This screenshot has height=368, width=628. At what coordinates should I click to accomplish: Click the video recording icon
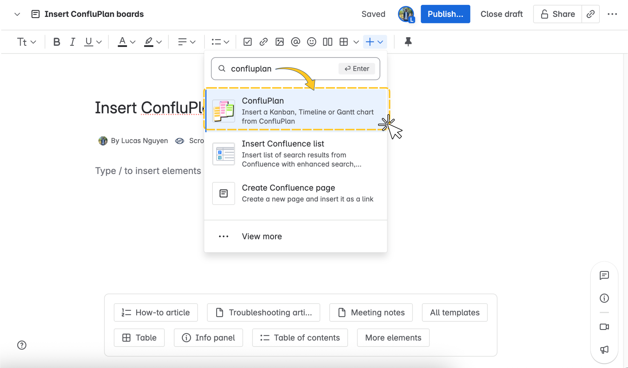coord(604,327)
